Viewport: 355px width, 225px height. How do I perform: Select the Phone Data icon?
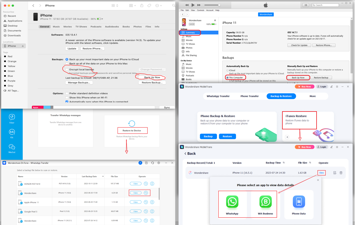[299, 202]
